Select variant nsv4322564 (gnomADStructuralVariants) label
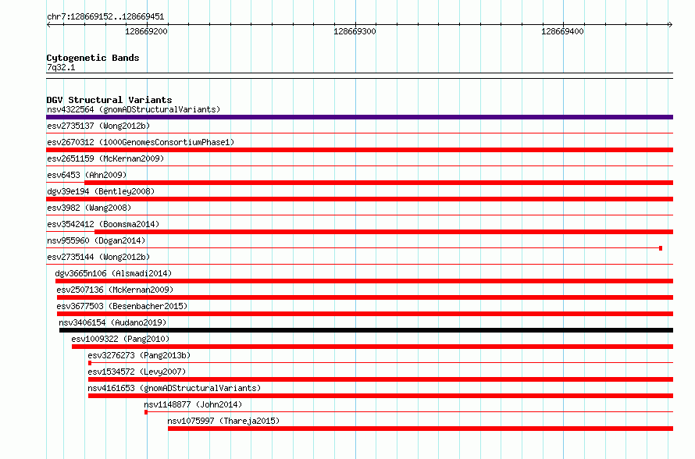Image resolution: width=695 pixels, height=459 pixels. [134, 109]
